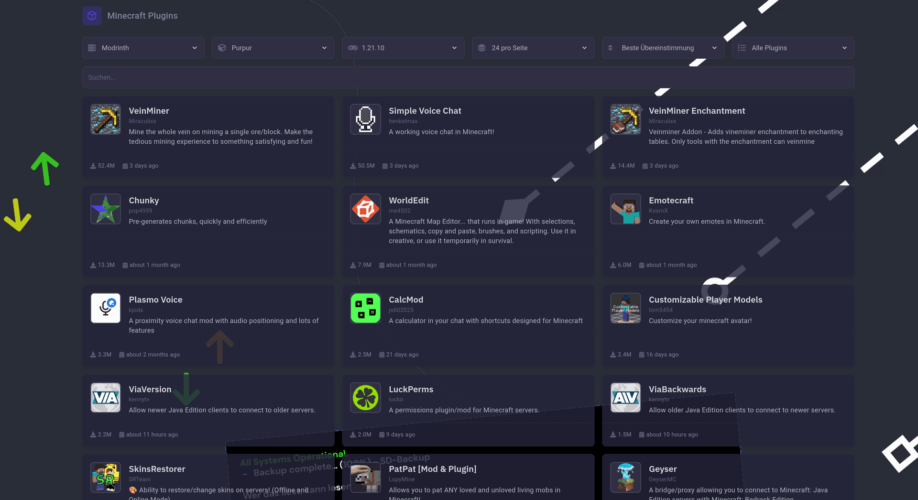
Task: Open the Chunky plugin title
Action: pos(143,201)
